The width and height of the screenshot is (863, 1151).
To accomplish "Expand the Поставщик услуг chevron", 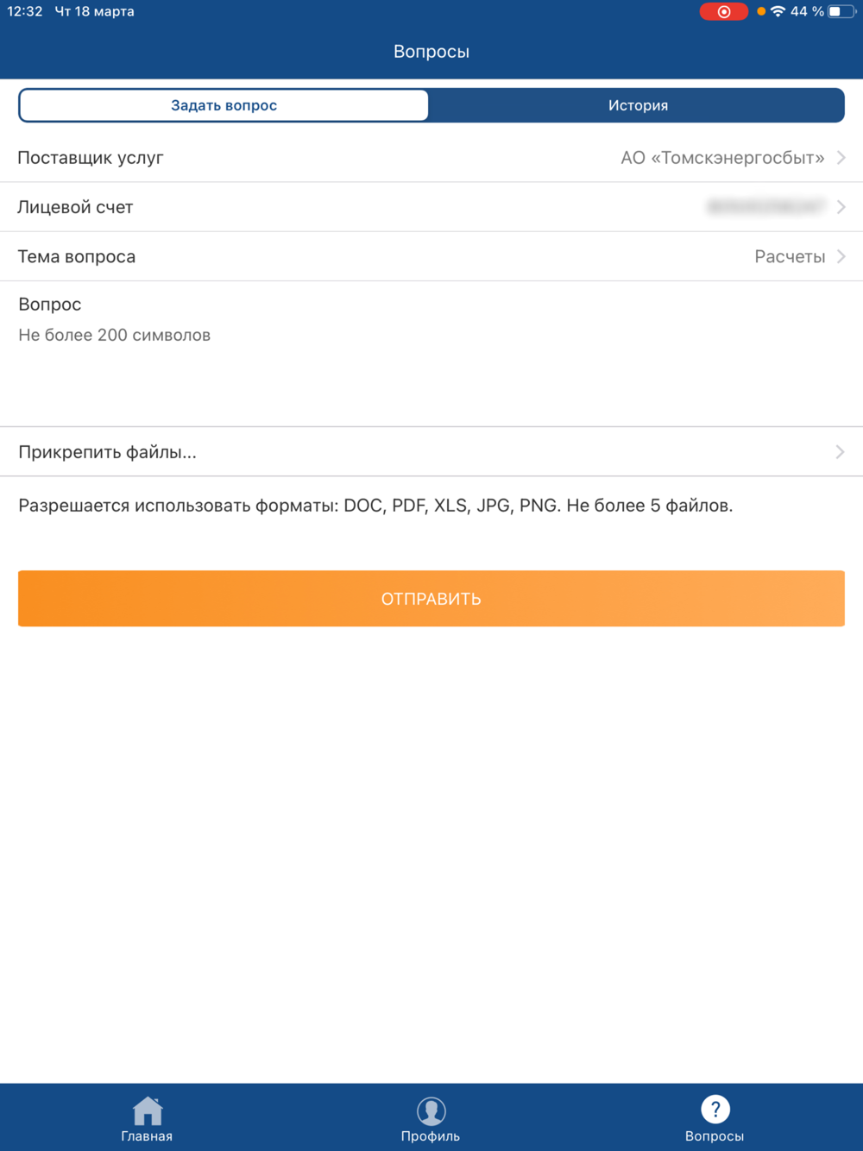I will click(841, 158).
